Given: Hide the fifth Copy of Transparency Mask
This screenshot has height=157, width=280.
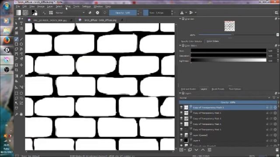Looking at the screenshot, I should click(181, 130).
